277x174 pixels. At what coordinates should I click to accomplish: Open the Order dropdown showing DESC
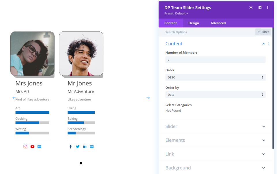[215, 77]
